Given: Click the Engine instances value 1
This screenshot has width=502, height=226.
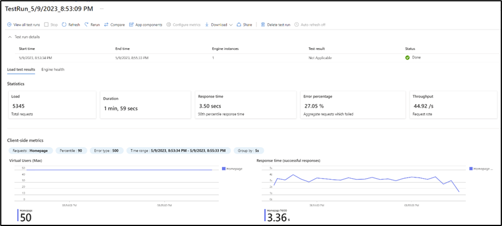Looking at the screenshot, I should 213,58.
